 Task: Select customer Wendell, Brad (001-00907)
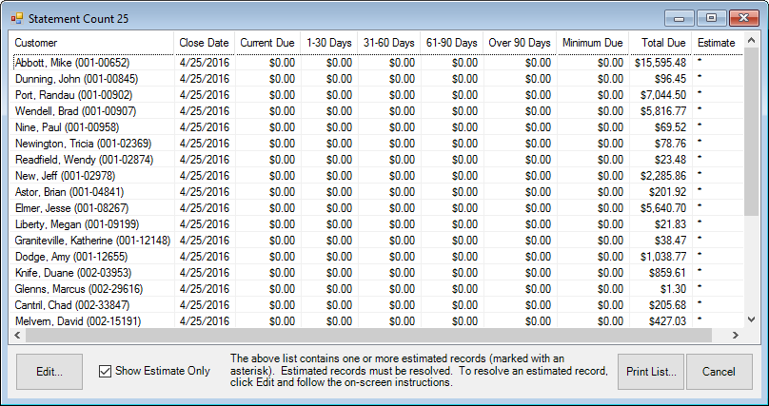tap(75, 111)
